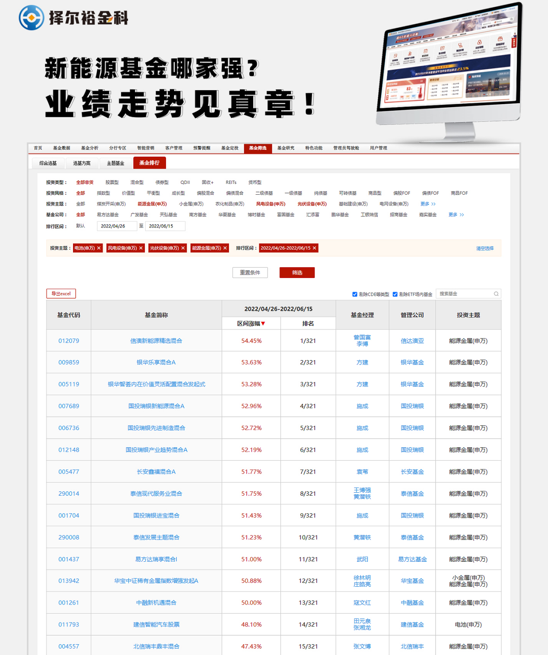Open the 智能营销 menu
Screen dimensions: 548x655
click(x=146, y=148)
